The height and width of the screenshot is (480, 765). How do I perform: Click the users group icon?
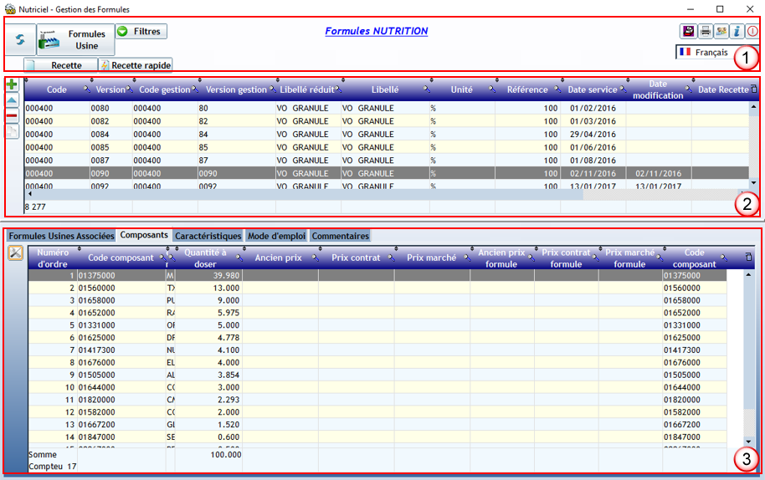coord(721,31)
